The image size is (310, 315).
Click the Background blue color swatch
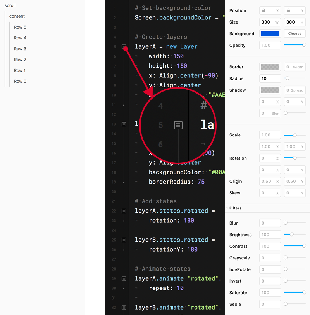270,34
